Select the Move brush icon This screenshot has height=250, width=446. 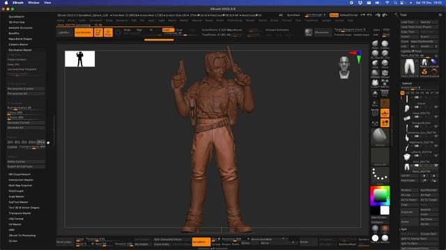pyautogui.click(x=375, y=44)
